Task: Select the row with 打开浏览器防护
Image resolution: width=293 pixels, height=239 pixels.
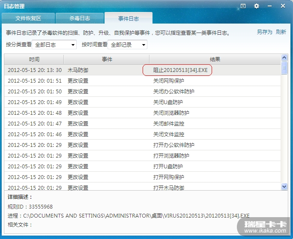Action: pyautogui.click(x=142, y=155)
